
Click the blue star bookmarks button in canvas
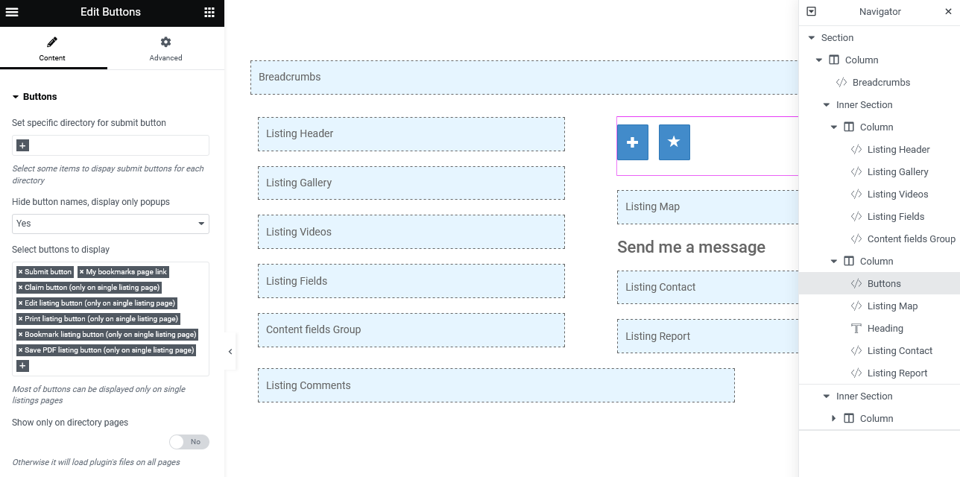coord(674,142)
